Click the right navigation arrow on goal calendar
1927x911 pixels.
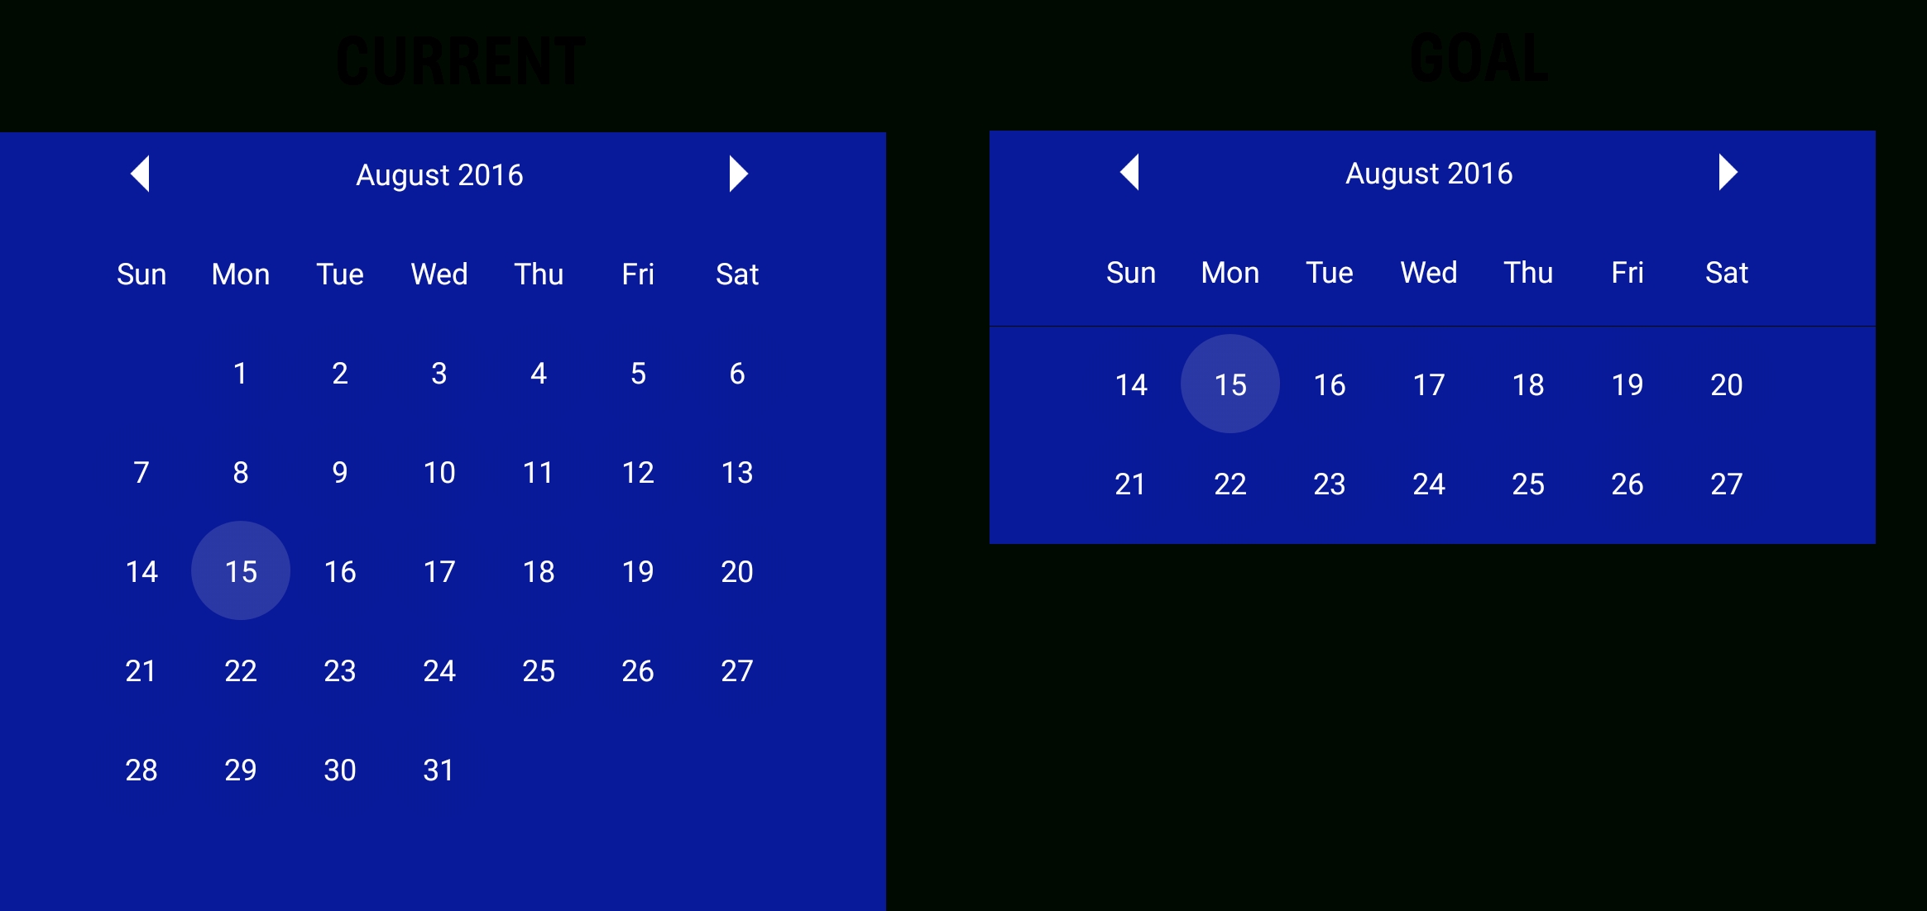pyautogui.click(x=1729, y=173)
